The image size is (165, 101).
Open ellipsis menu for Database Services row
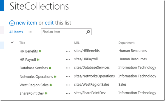[68, 68]
